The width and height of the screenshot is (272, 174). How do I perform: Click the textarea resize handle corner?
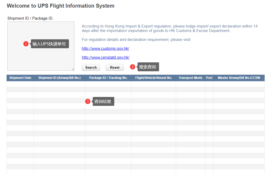click(73, 69)
